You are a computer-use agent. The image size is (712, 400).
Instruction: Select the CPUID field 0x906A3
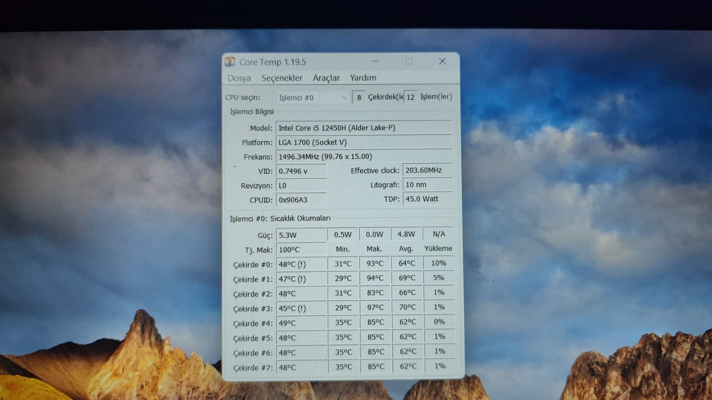[x=301, y=200]
